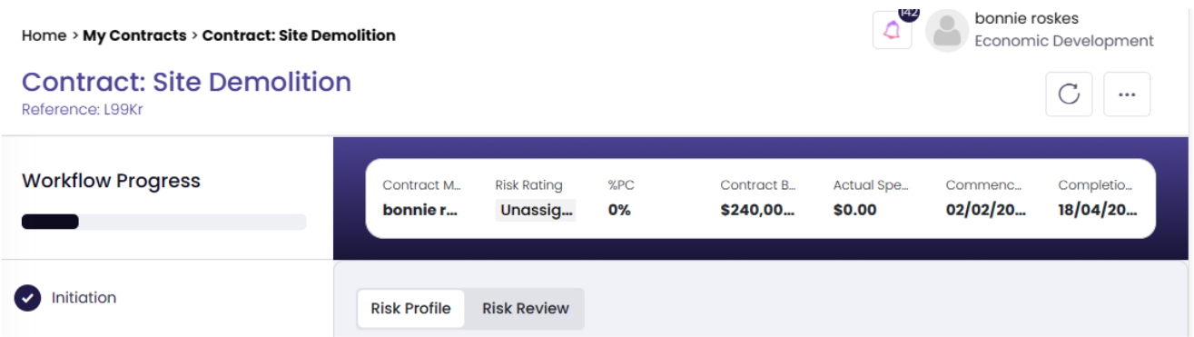Click the Contract Manager value
Image resolution: width=1194 pixels, height=337 pixels.
click(419, 210)
